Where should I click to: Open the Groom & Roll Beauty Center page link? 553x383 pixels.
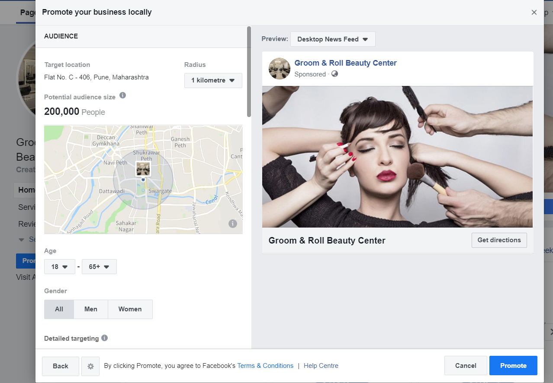click(346, 63)
